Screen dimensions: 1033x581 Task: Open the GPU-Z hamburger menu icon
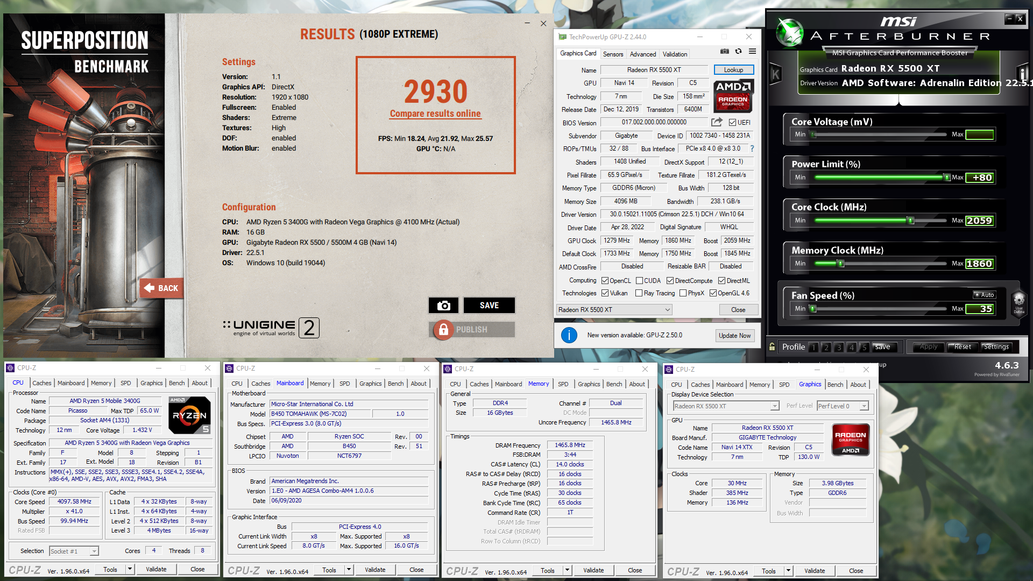(x=752, y=52)
